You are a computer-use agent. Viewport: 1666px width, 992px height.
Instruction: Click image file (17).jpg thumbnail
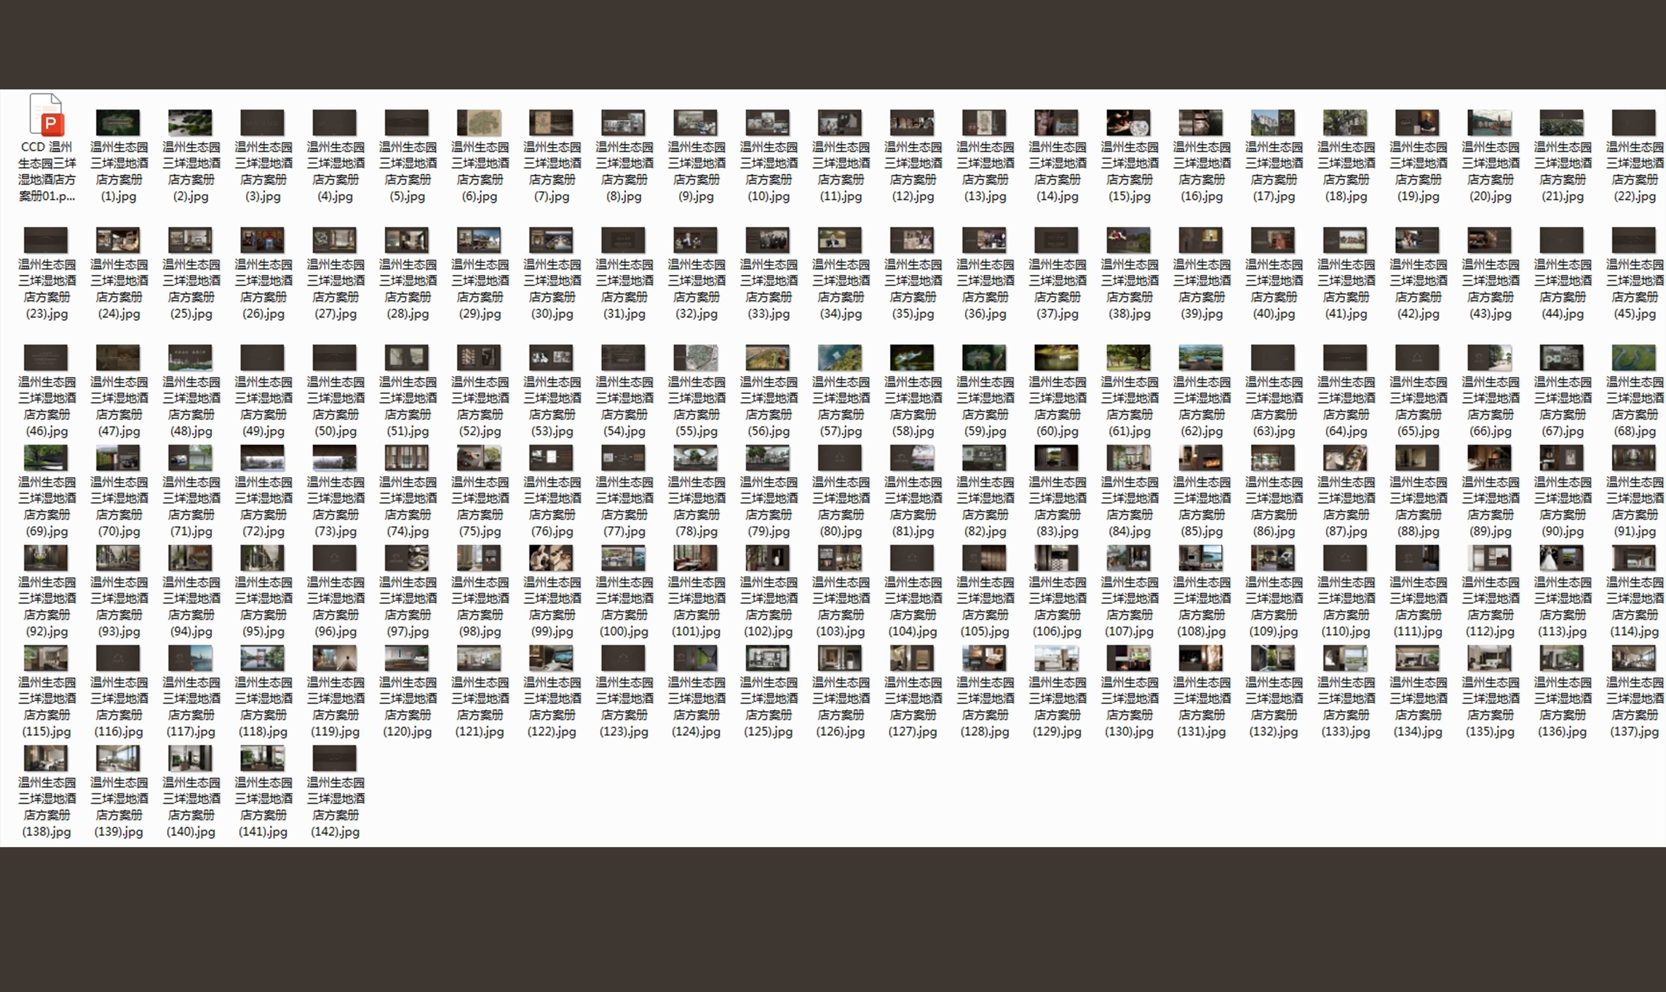(x=1273, y=123)
